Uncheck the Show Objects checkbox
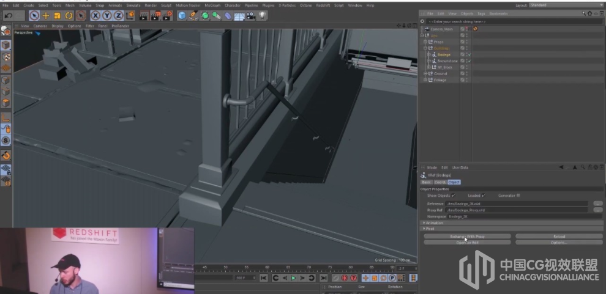This screenshot has width=606, height=294. coord(454,196)
